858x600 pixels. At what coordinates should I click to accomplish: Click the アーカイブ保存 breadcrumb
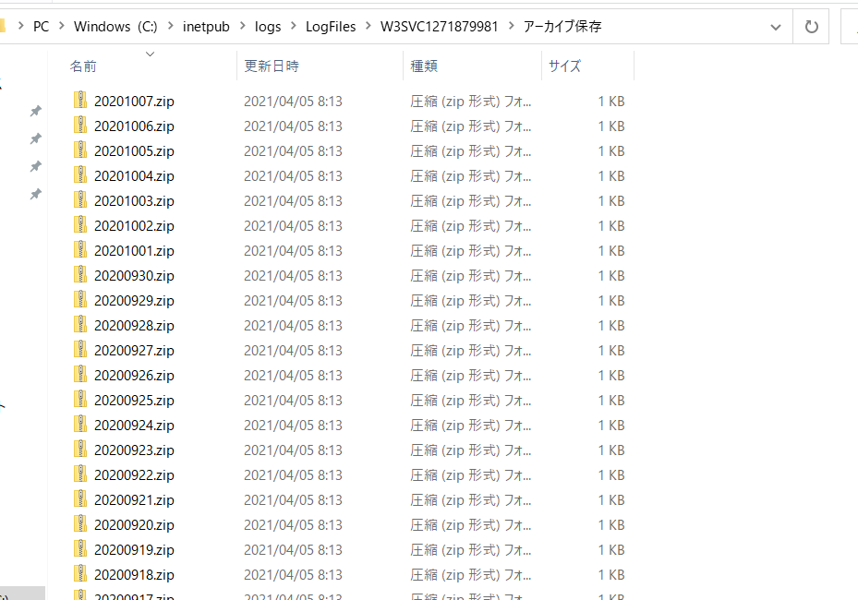pyautogui.click(x=562, y=26)
